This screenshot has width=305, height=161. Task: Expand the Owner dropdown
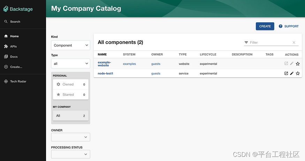tap(70, 137)
